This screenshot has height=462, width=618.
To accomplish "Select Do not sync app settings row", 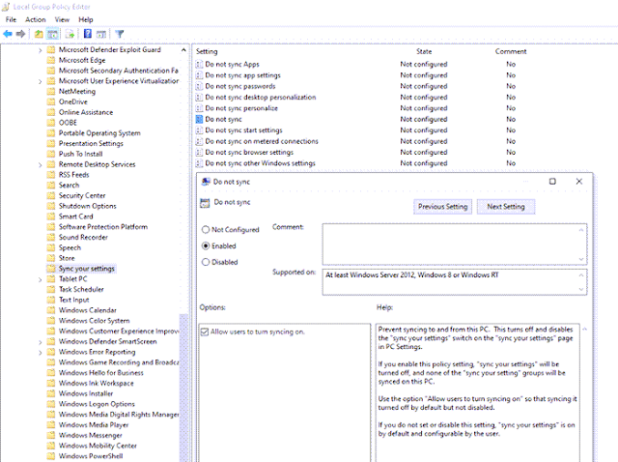I will [242, 75].
